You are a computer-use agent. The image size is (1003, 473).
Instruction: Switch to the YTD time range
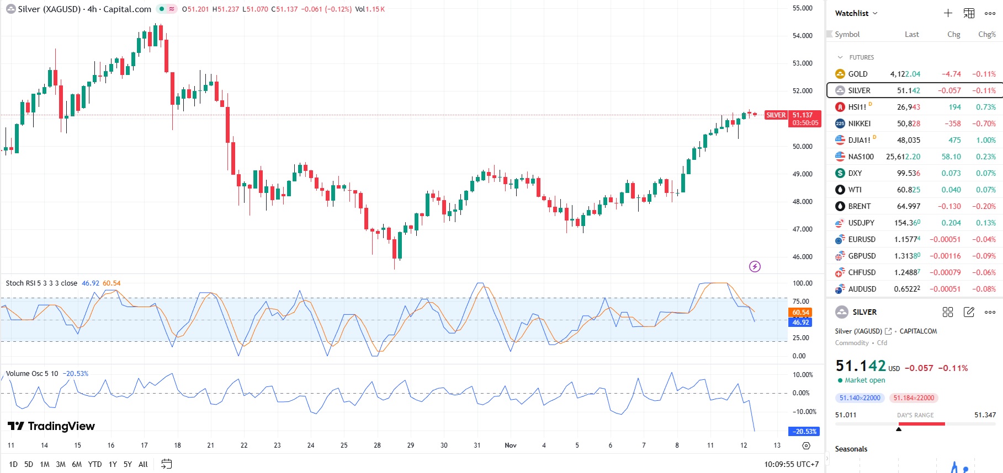tap(95, 464)
